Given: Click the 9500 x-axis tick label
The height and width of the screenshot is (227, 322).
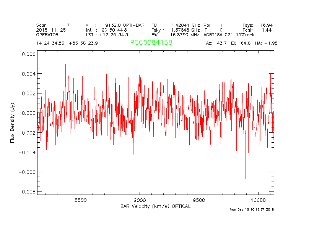Looking at the screenshot, I should click(199, 200).
